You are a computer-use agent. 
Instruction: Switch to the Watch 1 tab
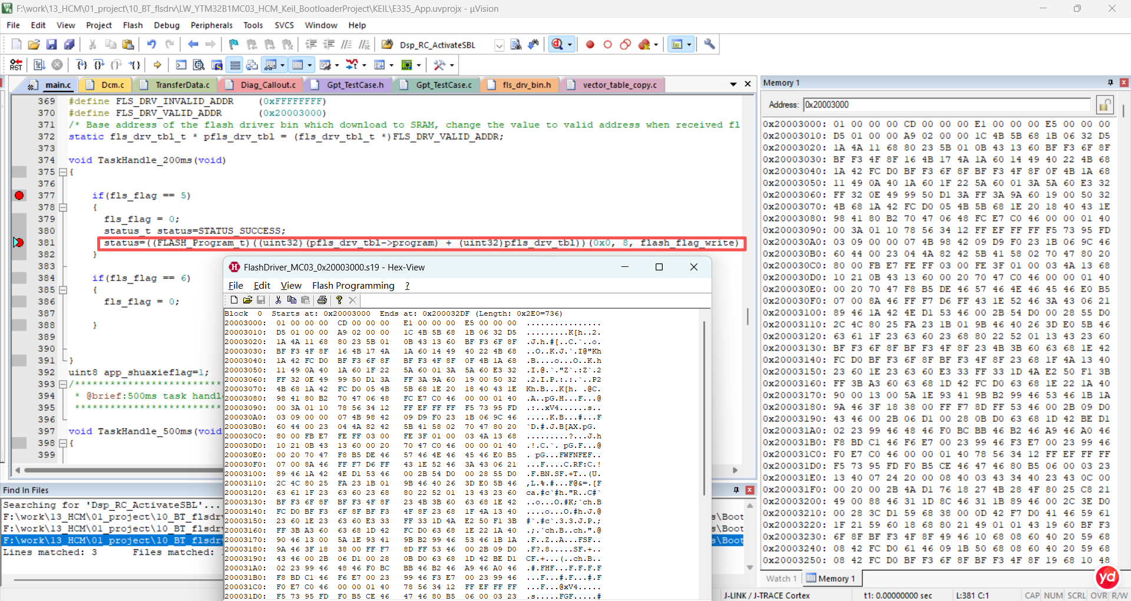point(781,579)
